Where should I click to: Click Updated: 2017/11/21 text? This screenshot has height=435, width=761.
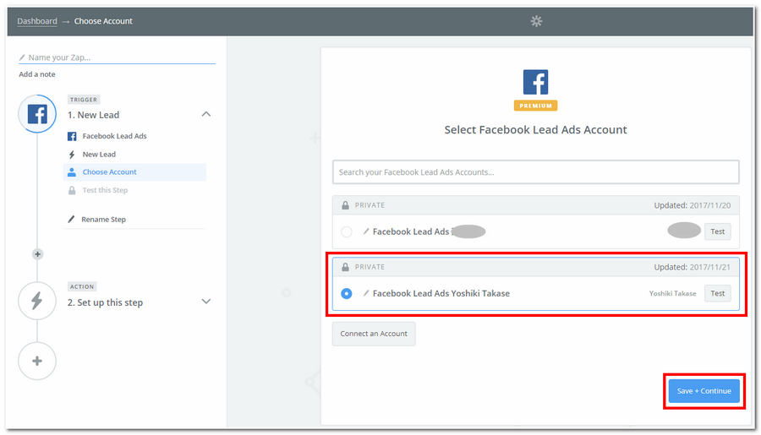(692, 267)
